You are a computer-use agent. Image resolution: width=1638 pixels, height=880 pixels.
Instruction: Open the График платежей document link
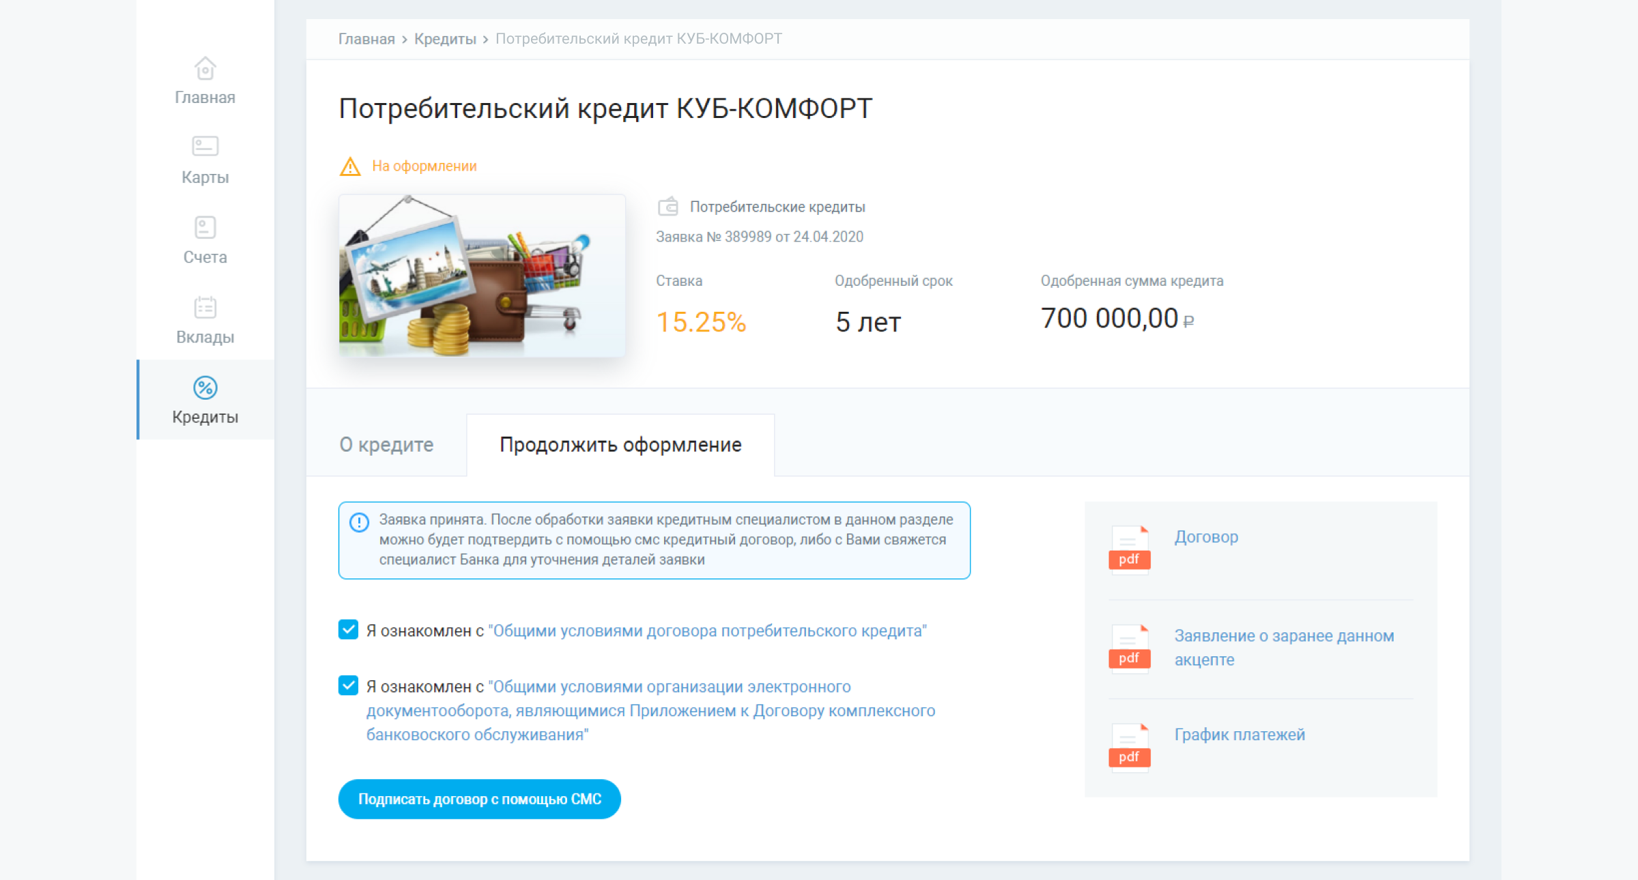[x=1239, y=735]
